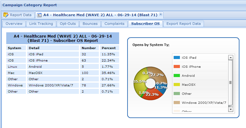The height and width of the screenshot is (128, 246).
Task: Click the legend scrollbar thumb
Action: pyautogui.click(x=231, y=82)
